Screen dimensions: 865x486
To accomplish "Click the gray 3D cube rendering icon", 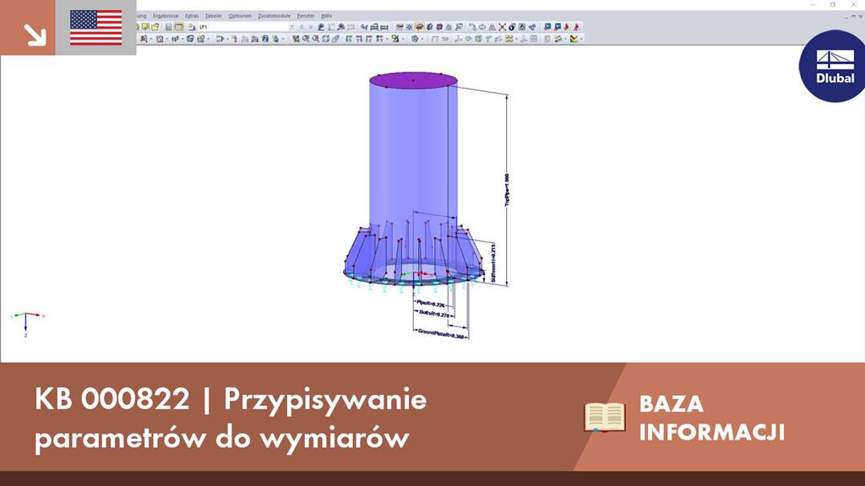I will coord(414,39).
